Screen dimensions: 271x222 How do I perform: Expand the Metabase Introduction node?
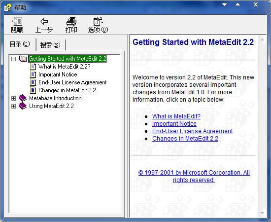click(13, 99)
